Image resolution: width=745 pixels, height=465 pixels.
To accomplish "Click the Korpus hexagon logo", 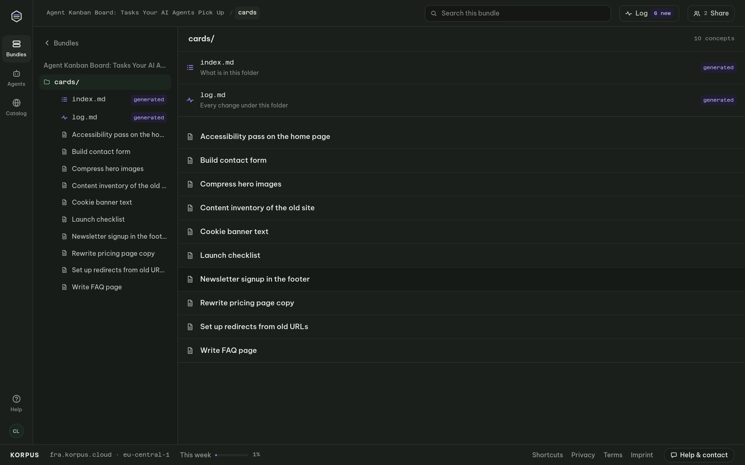I will tap(16, 16).
